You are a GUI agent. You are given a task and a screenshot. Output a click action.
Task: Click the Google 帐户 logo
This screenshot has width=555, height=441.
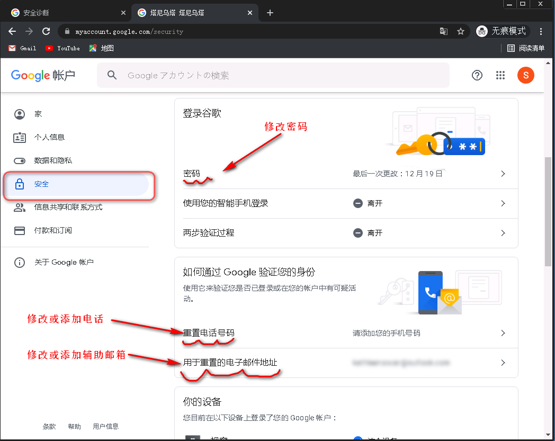coord(43,75)
